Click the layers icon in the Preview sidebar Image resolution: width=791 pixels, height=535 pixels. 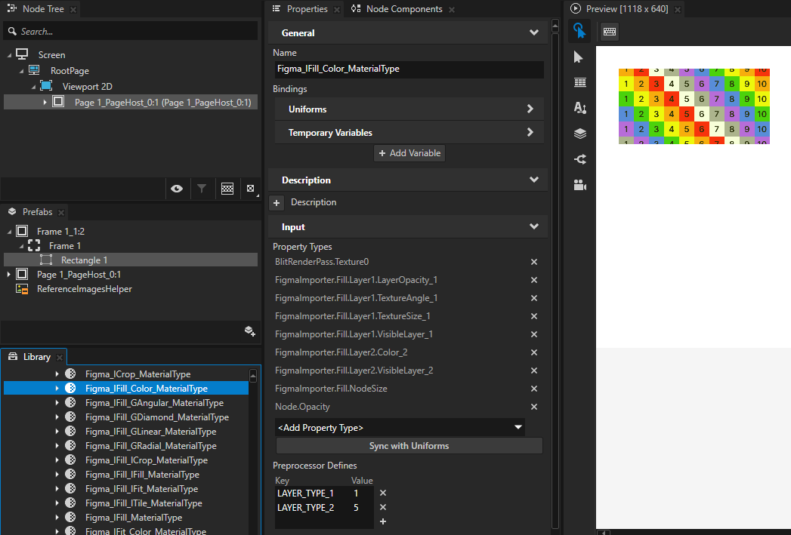pyautogui.click(x=579, y=133)
